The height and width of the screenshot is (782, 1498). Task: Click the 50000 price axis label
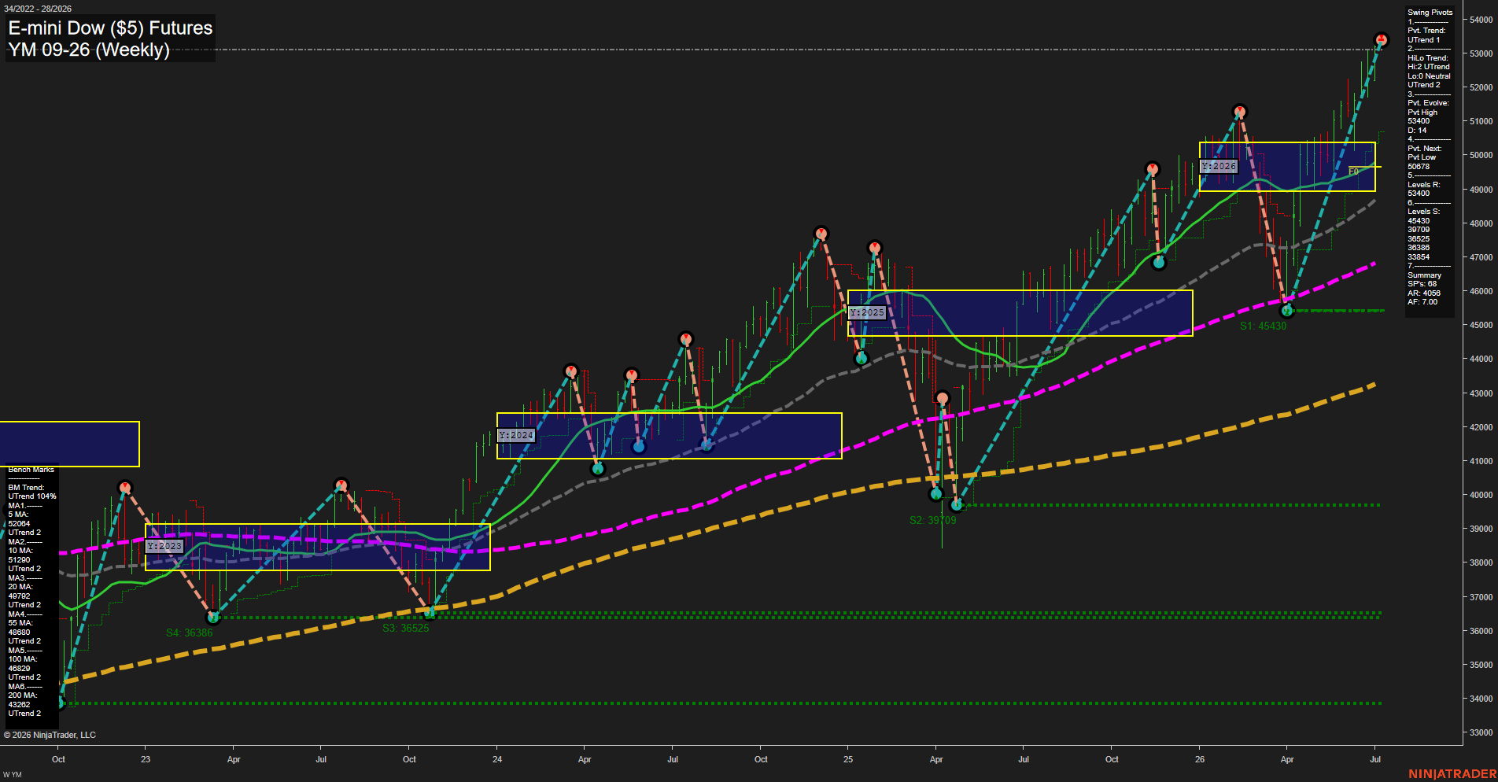click(1481, 155)
